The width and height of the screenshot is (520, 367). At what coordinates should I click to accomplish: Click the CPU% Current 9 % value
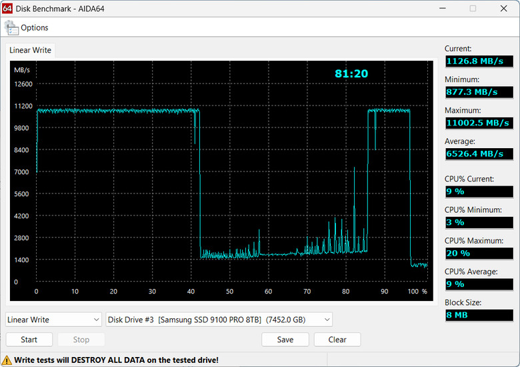tap(479, 192)
